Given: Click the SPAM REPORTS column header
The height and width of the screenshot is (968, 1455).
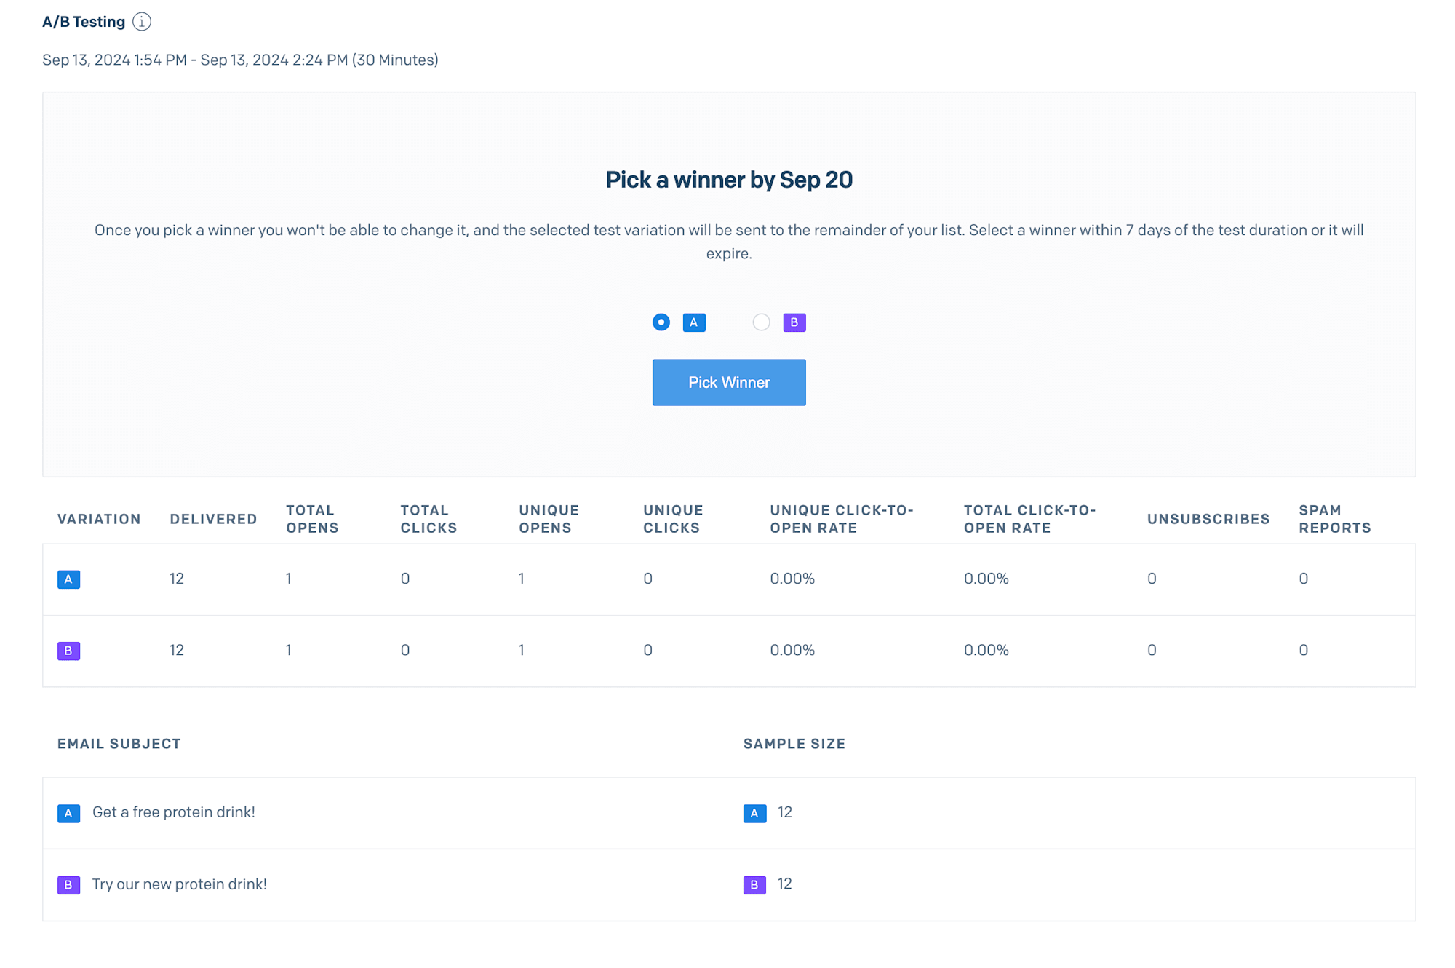Looking at the screenshot, I should tap(1335, 519).
